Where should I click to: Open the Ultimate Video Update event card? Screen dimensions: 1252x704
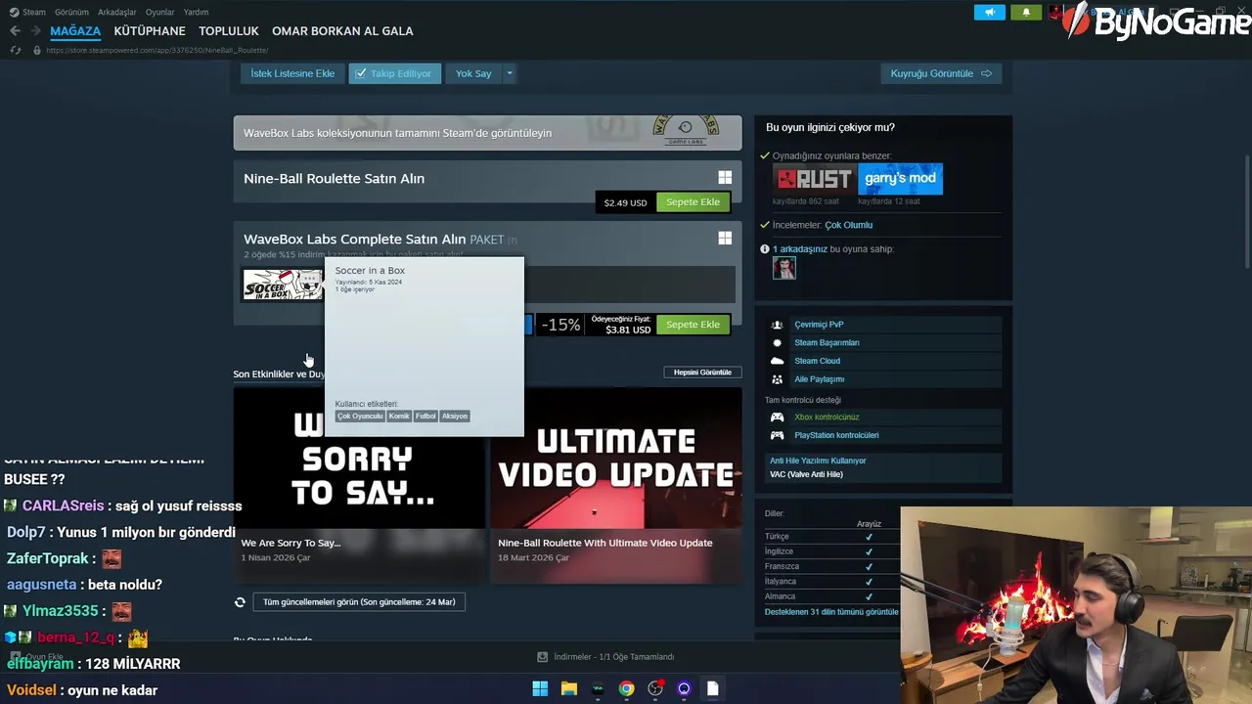[x=615, y=486]
